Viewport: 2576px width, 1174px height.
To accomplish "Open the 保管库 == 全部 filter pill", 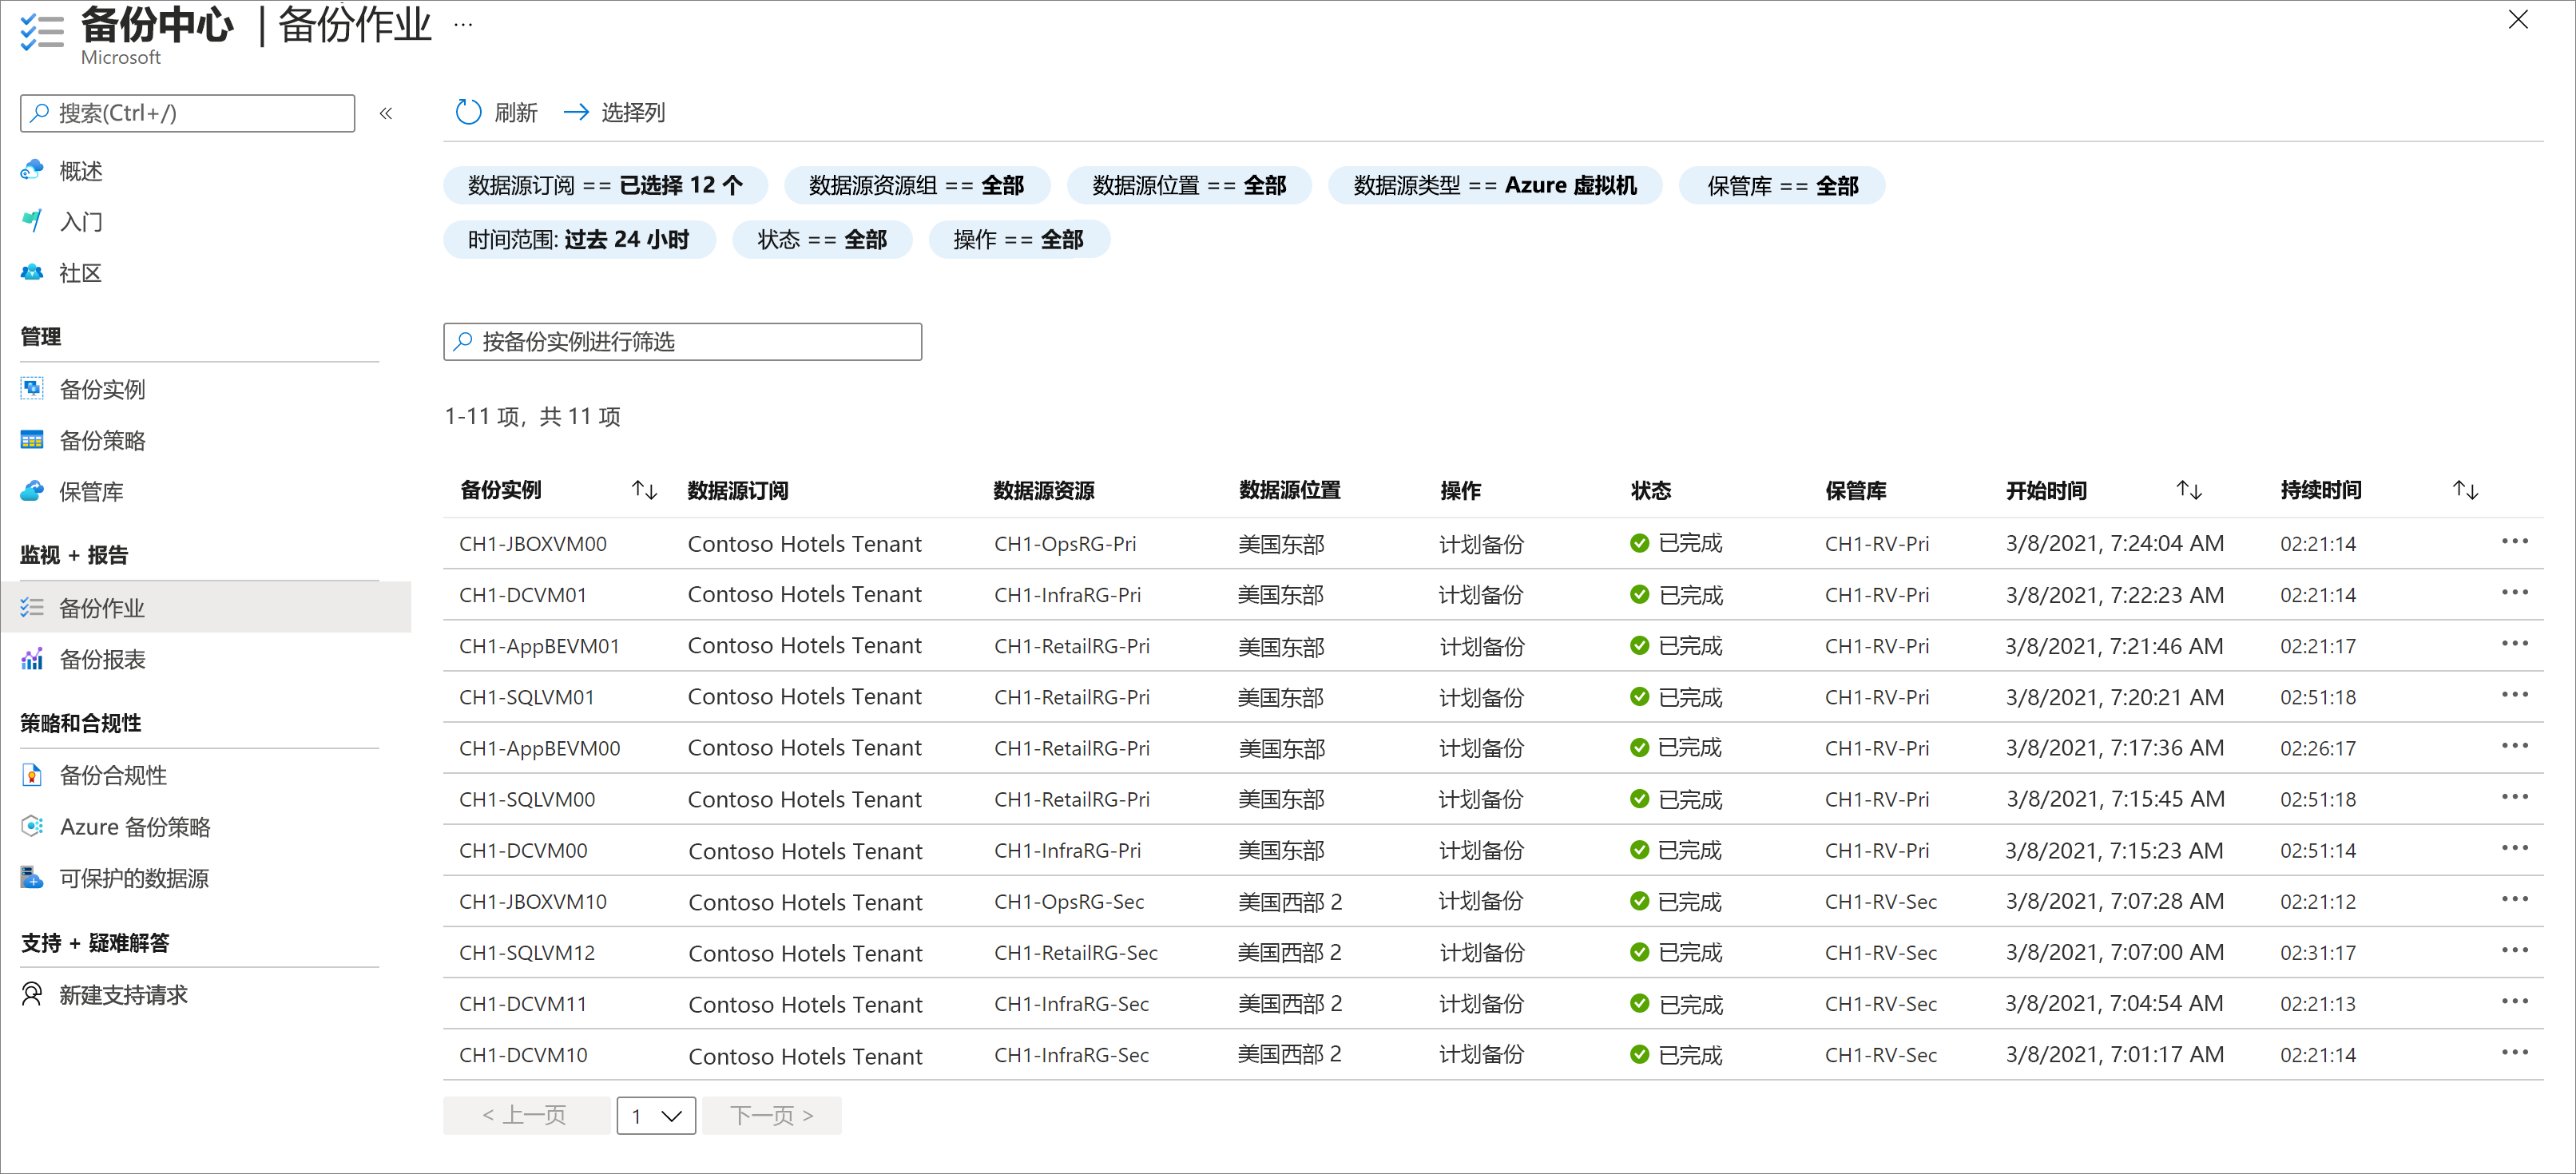I will (1782, 185).
